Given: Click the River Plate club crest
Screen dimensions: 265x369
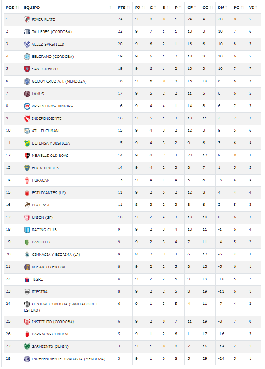Looking at the screenshot, I should [27, 19].
